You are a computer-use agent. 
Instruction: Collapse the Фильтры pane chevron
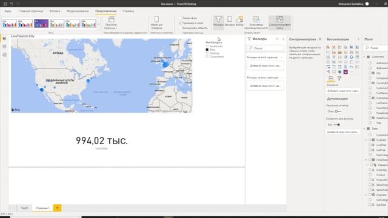283,39
